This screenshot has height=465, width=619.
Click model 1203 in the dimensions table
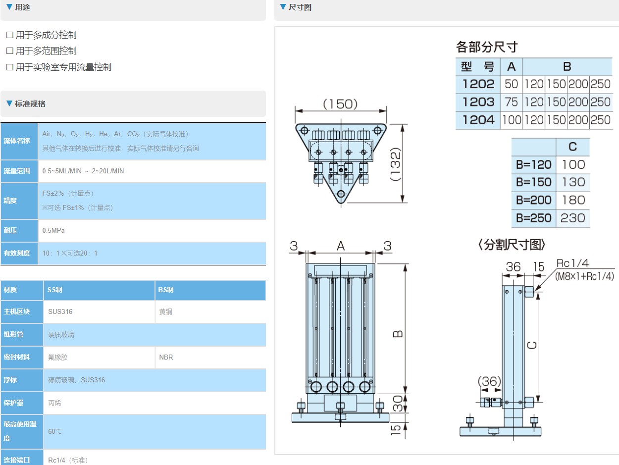tap(478, 102)
